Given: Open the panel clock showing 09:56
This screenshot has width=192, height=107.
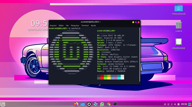Looking at the screenshot, I should point(184,104).
